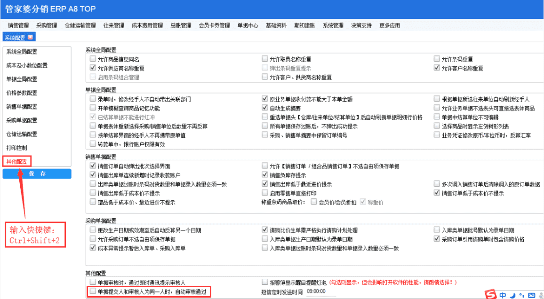Image resolution: width=544 pixels, height=299 pixels.
Task: Uncheck 允许供应商名称重复
Action: [93, 68]
